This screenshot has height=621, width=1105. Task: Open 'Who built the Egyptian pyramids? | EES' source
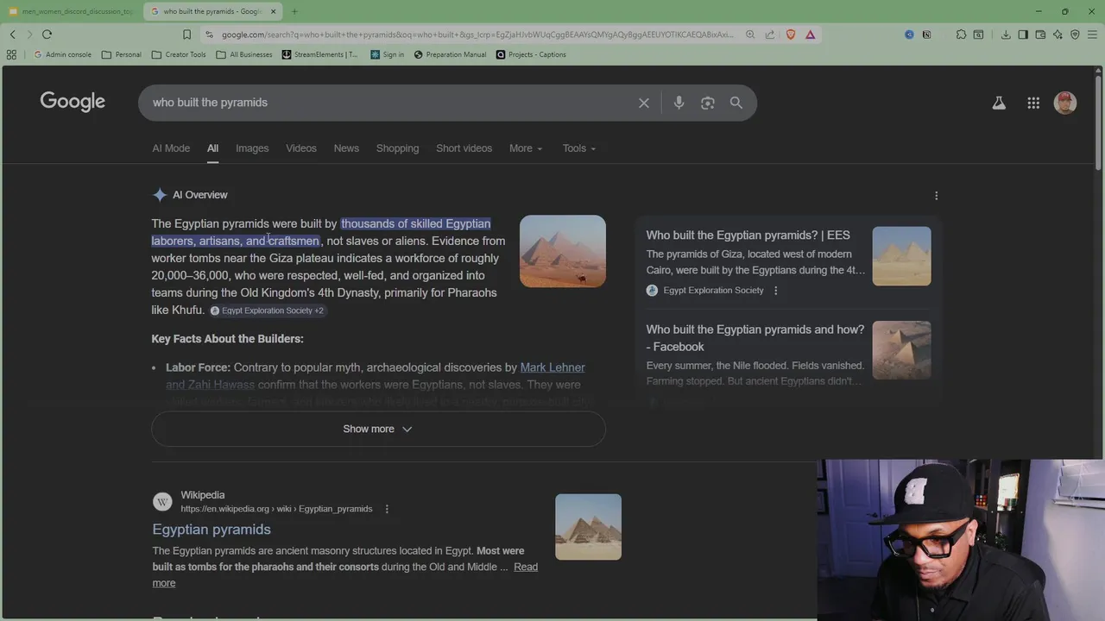(748, 235)
